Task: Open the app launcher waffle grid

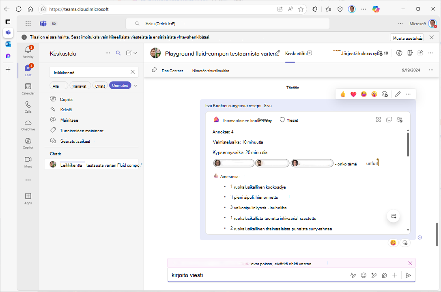Action: 28,24
